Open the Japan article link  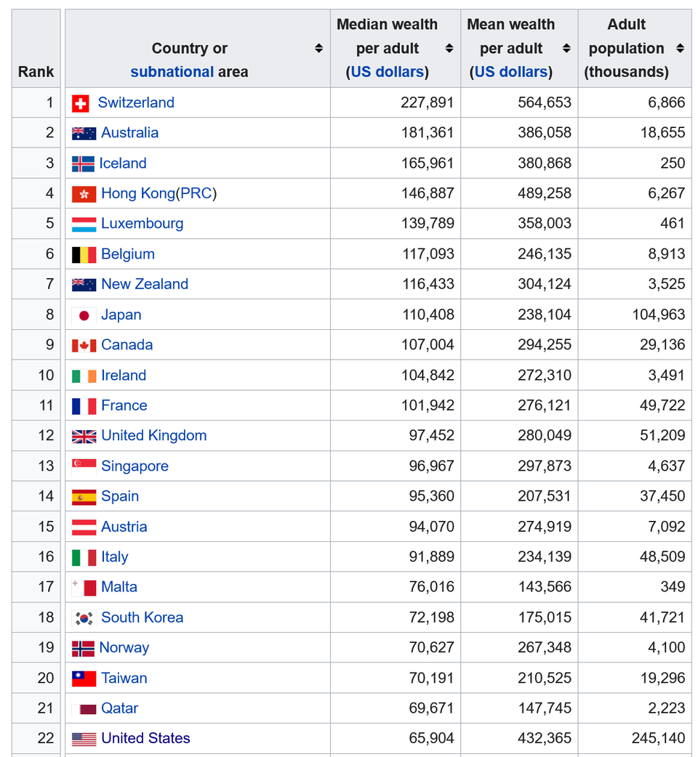pos(121,315)
